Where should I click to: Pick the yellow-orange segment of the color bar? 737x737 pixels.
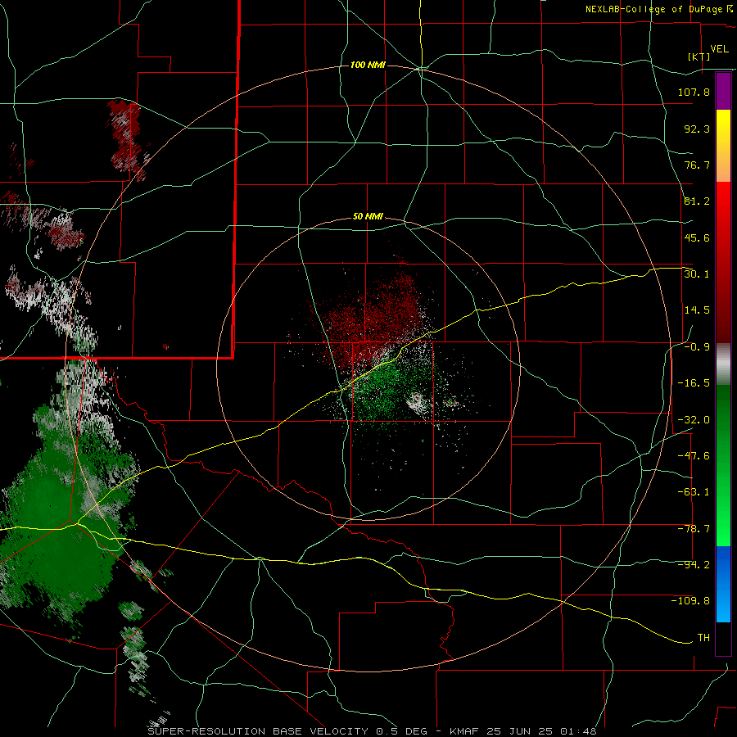click(x=723, y=146)
